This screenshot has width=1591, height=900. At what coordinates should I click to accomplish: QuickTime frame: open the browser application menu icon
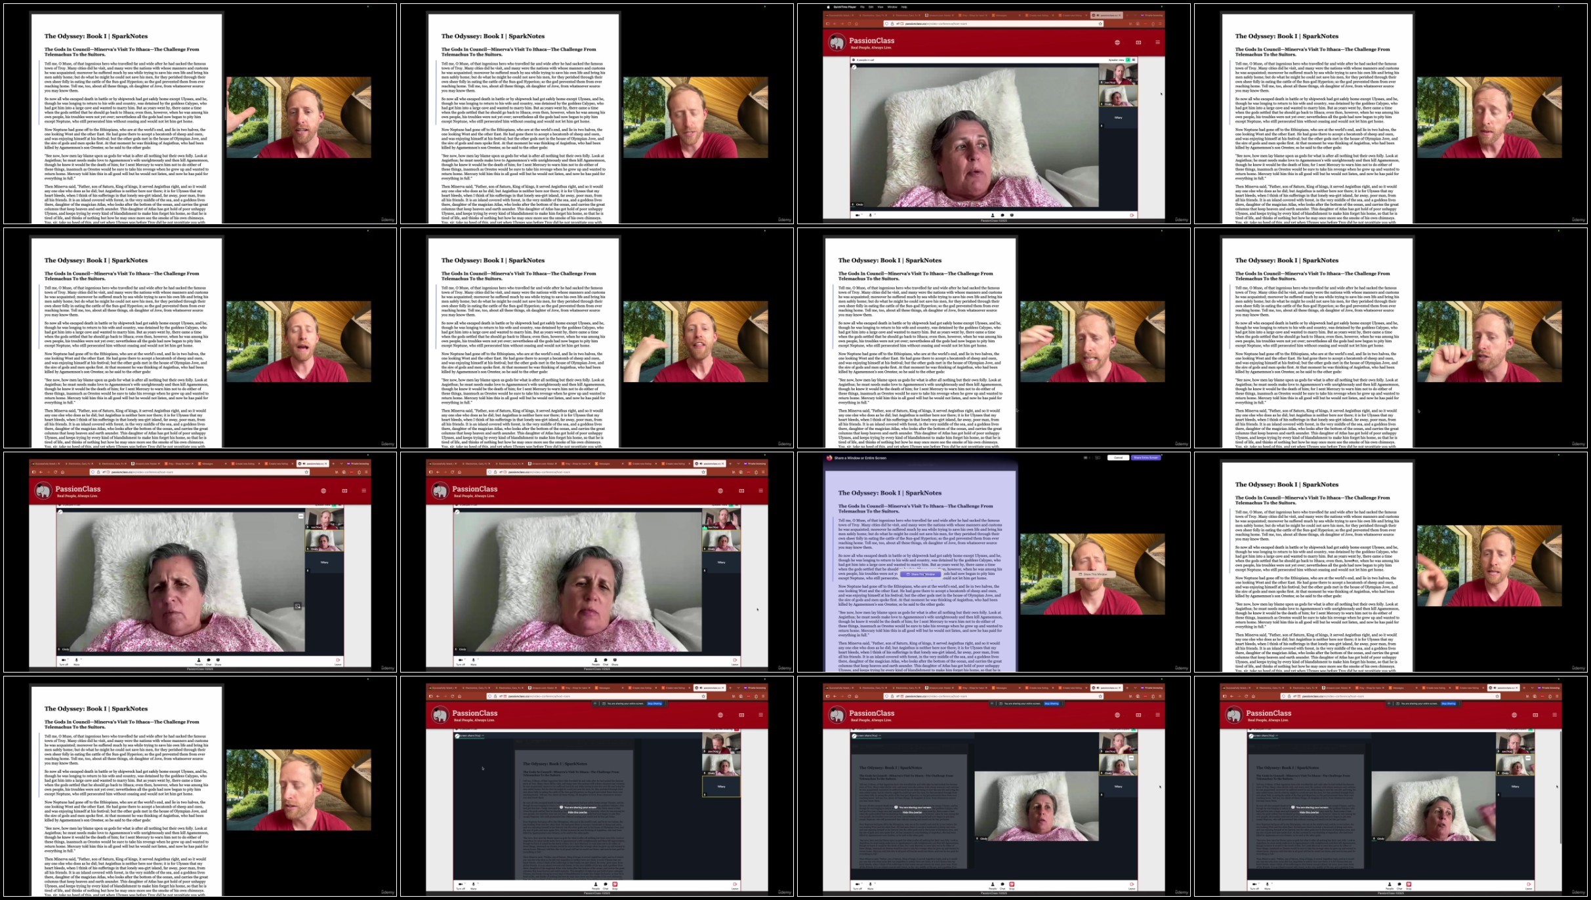click(1159, 24)
